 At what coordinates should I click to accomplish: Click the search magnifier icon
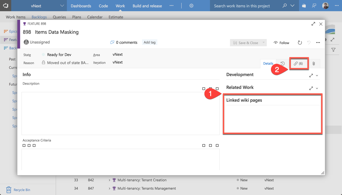[284, 6]
